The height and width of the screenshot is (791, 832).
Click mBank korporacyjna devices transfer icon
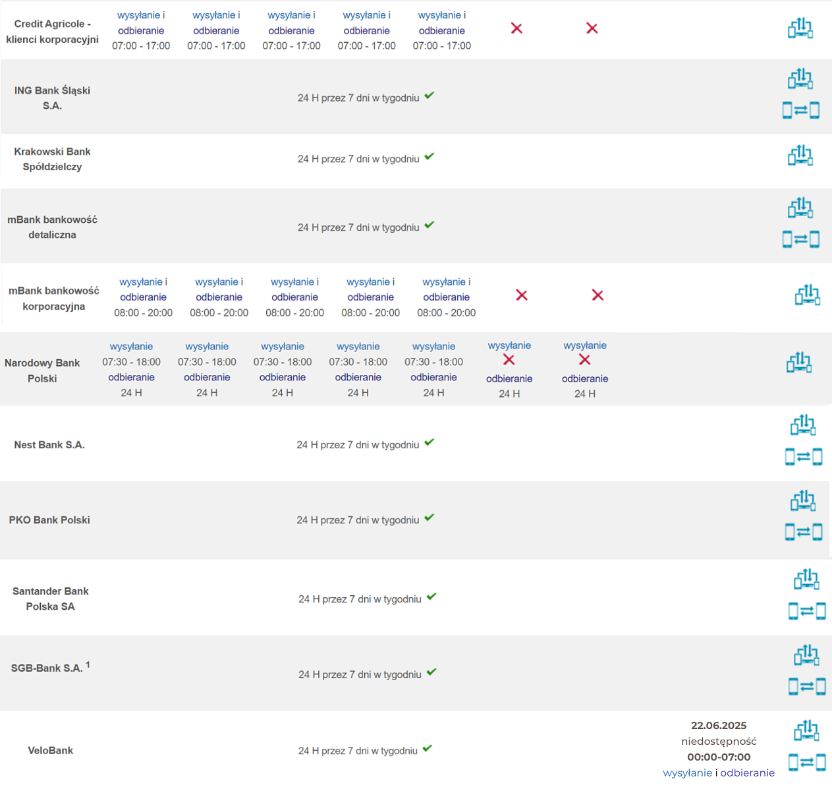coord(808,295)
